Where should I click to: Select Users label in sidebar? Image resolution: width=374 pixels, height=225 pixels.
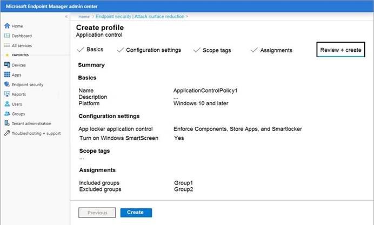pos(17,104)
